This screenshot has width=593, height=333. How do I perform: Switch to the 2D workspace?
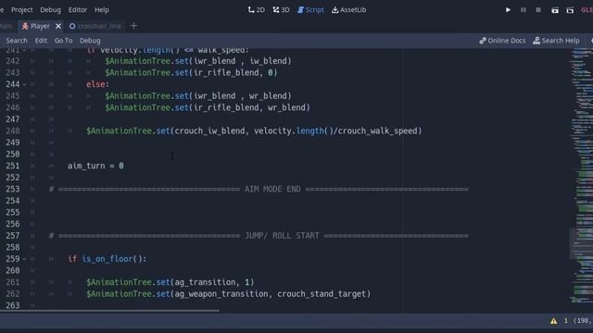pos(256,10)
